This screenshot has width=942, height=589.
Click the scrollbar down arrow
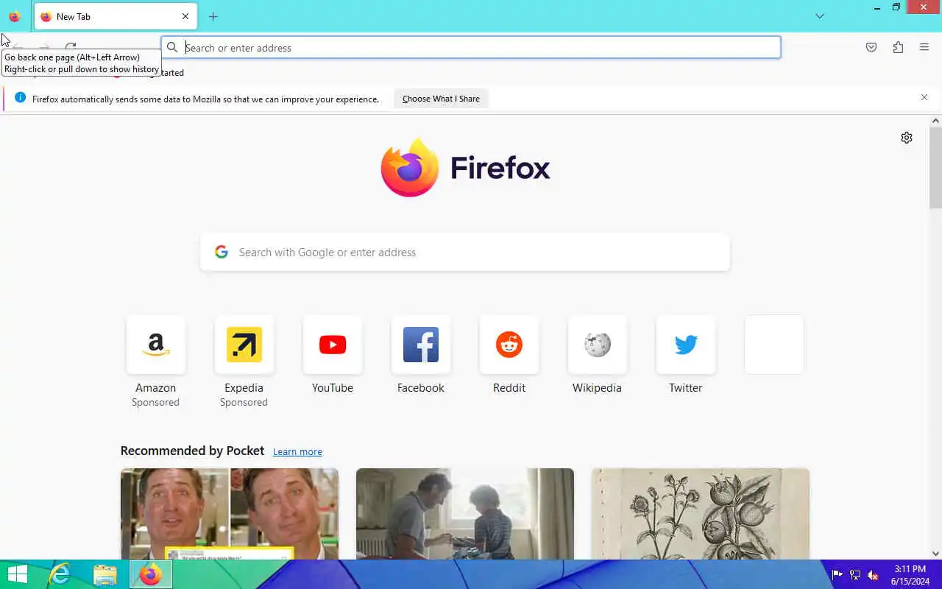click(x=936, y=554)
